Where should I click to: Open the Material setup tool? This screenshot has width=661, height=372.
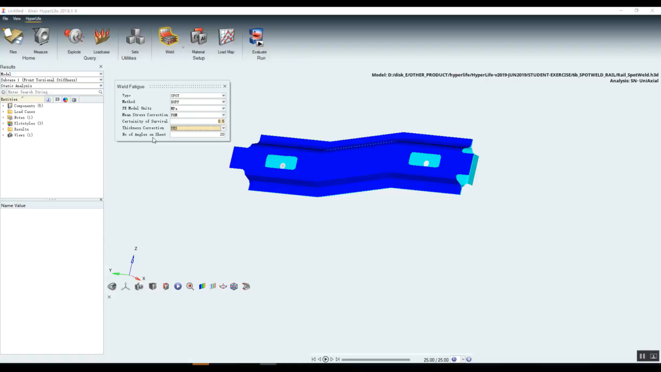click(x=198, y=40)
